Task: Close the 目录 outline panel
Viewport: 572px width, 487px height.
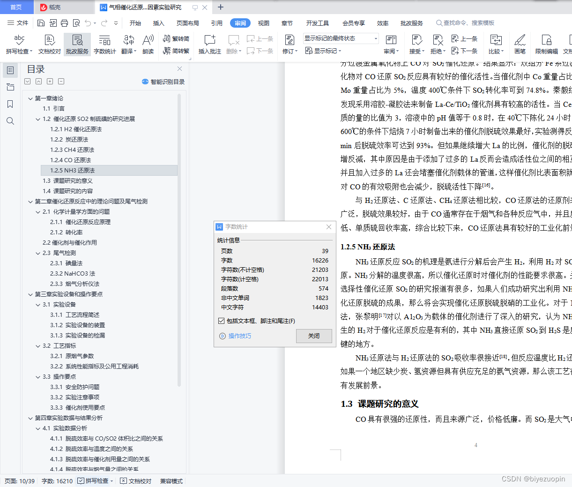Action: 179,68
